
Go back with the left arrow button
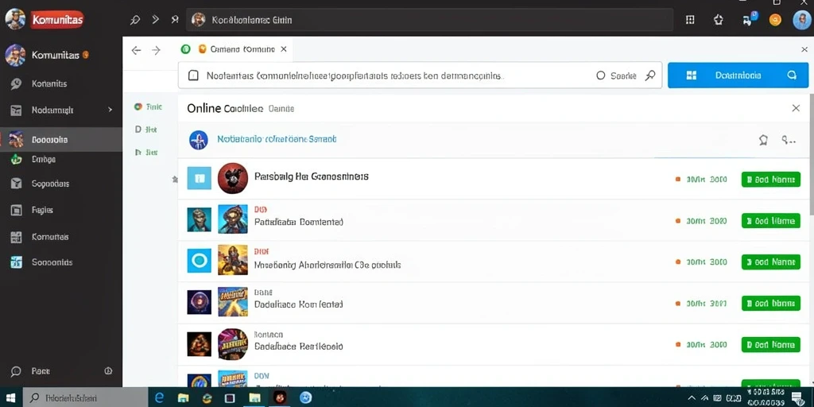(136, 50)
